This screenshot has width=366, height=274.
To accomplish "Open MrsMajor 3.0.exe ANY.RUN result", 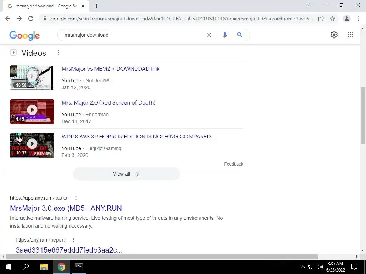I will click(x=66, y=208).
